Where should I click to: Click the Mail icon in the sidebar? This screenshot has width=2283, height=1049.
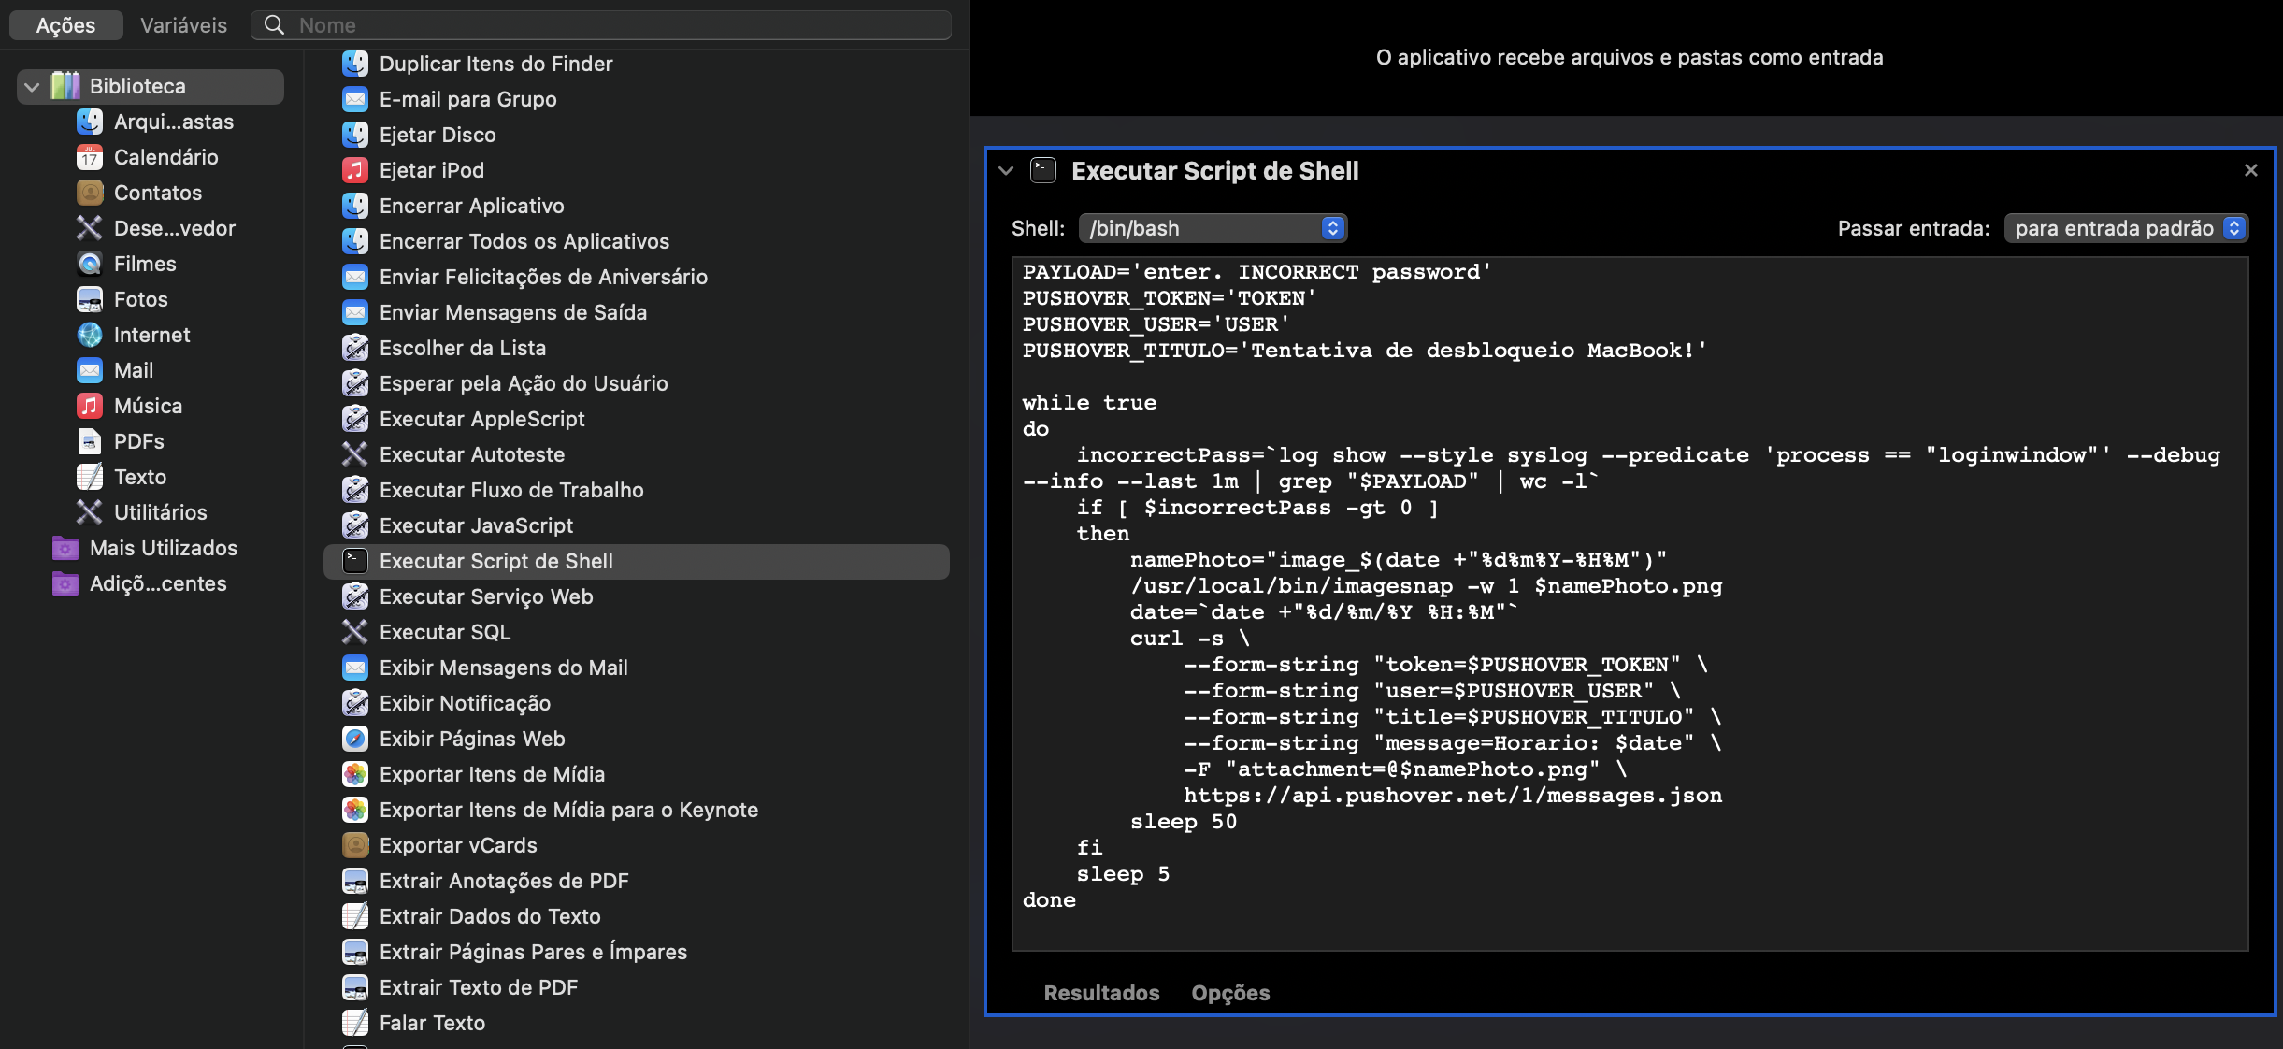(89, 370)
